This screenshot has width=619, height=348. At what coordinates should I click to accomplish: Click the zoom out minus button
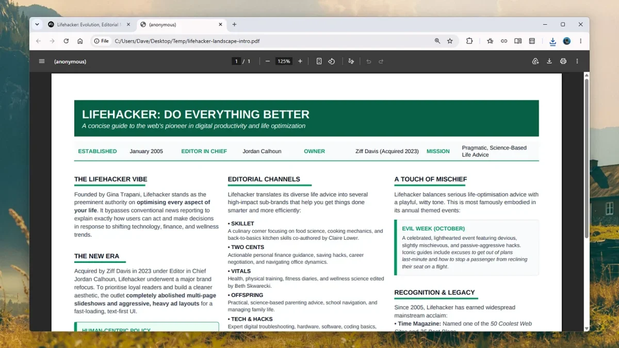[268, 61]
